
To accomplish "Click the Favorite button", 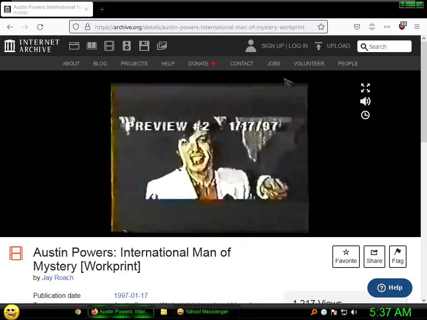I will (346, 257).
